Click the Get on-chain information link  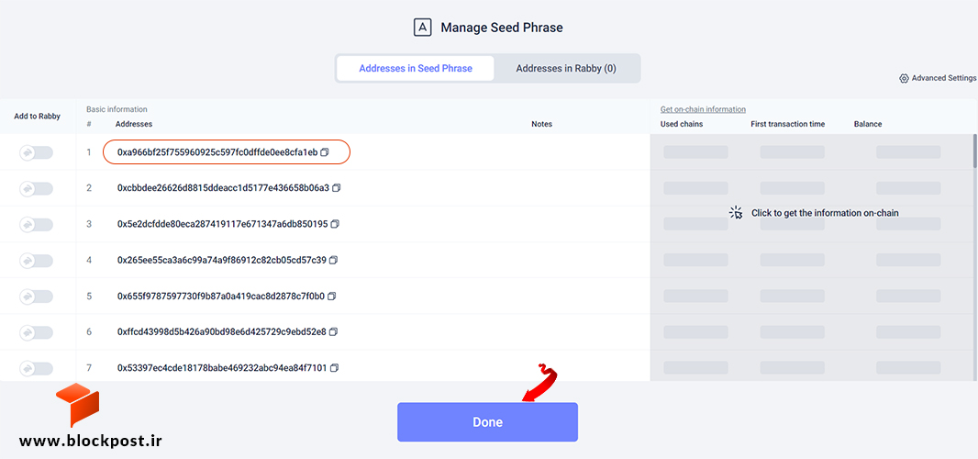click(703, 109)
